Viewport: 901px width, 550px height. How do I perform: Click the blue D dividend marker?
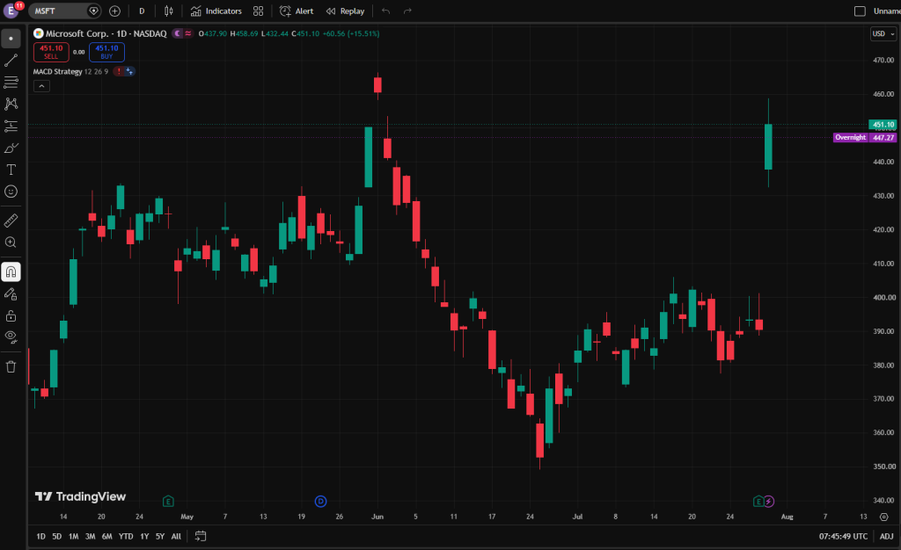click(320, 502)
